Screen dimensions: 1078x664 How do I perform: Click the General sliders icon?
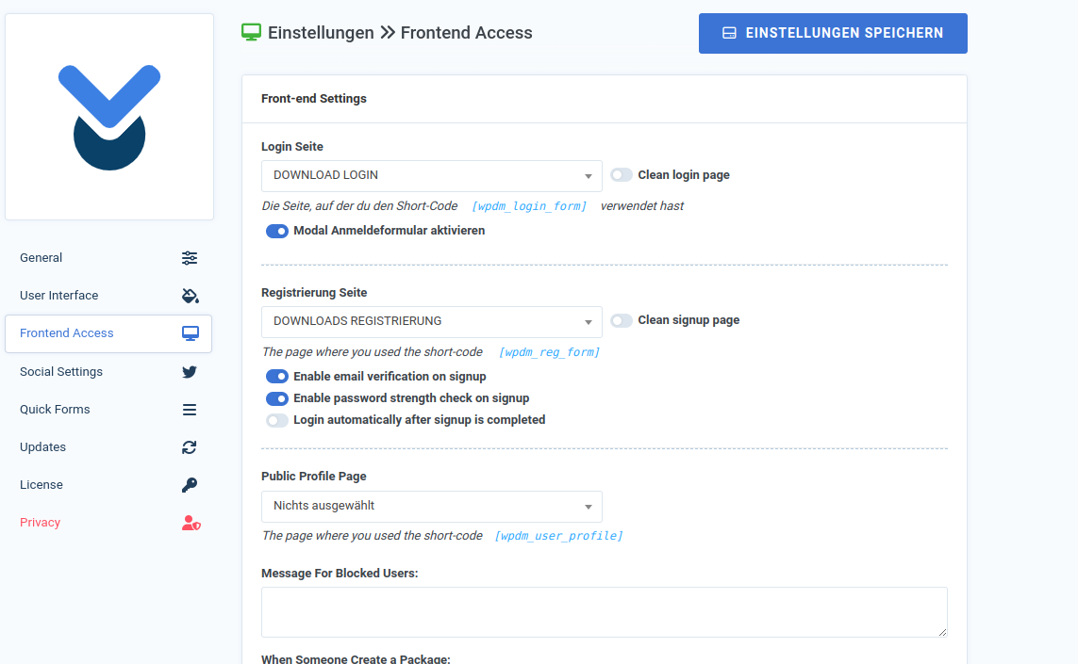pos(190,258)
